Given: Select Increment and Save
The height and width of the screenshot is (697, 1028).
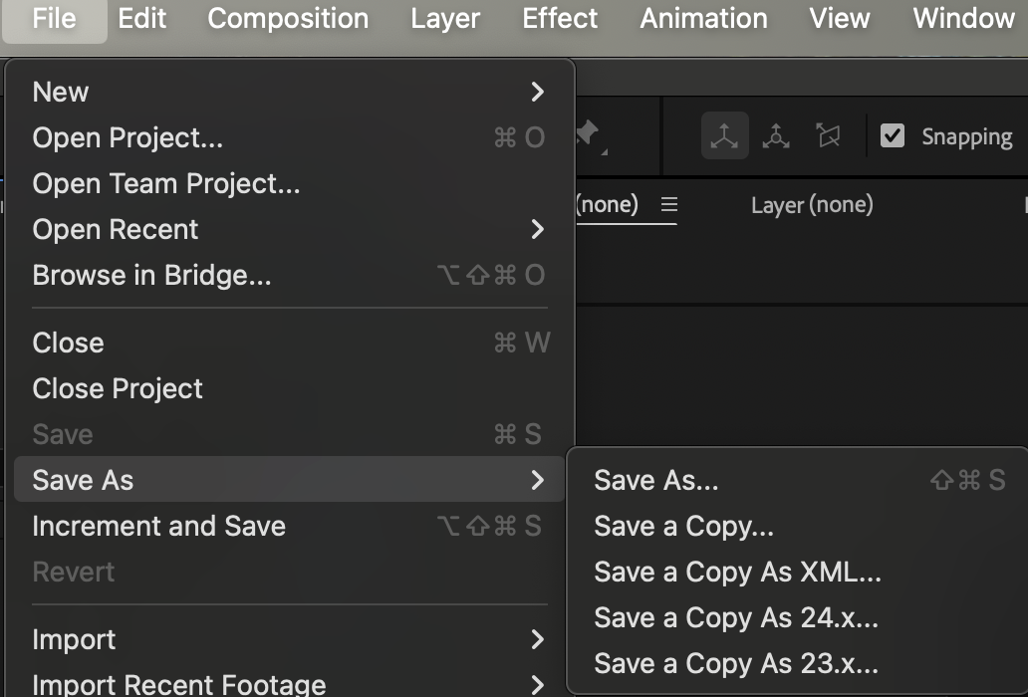Looking at the screenshot, I should 158,526.
